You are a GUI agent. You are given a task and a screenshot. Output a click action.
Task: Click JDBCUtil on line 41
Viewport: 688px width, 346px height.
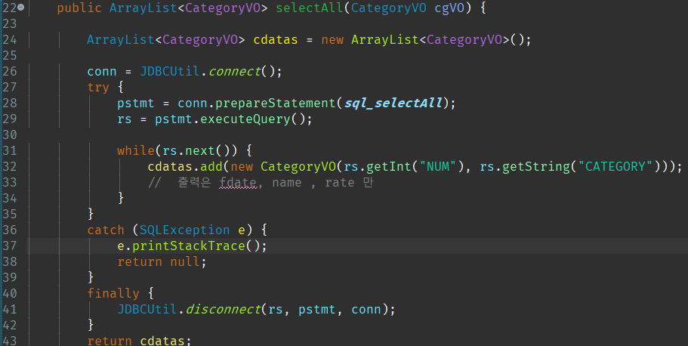[147, 309]
